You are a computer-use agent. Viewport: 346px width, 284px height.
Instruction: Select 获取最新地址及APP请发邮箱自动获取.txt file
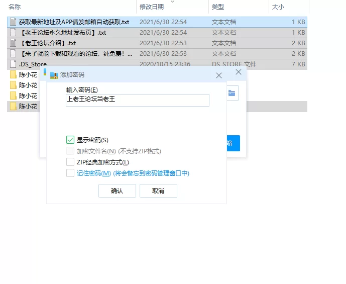(x=157, y=22)
